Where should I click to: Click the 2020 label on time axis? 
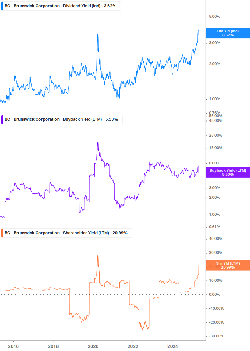click(93, 346)
